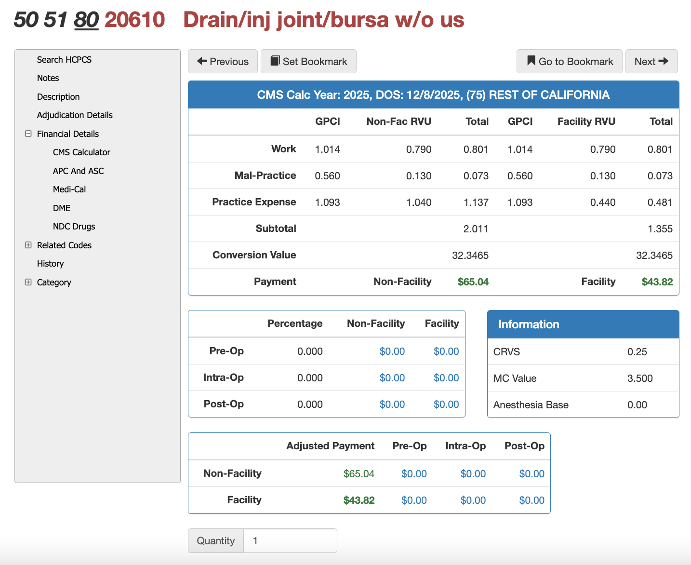View NDC Drugs information
691x565 pixels.
pos(74,226)
